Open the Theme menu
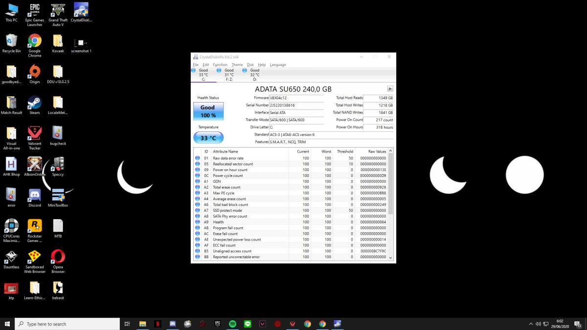The height and width of the screenshot is (330, 587). pos(237,65)
